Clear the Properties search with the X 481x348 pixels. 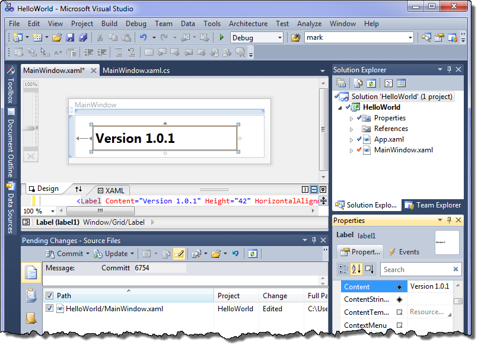point(455,269)
